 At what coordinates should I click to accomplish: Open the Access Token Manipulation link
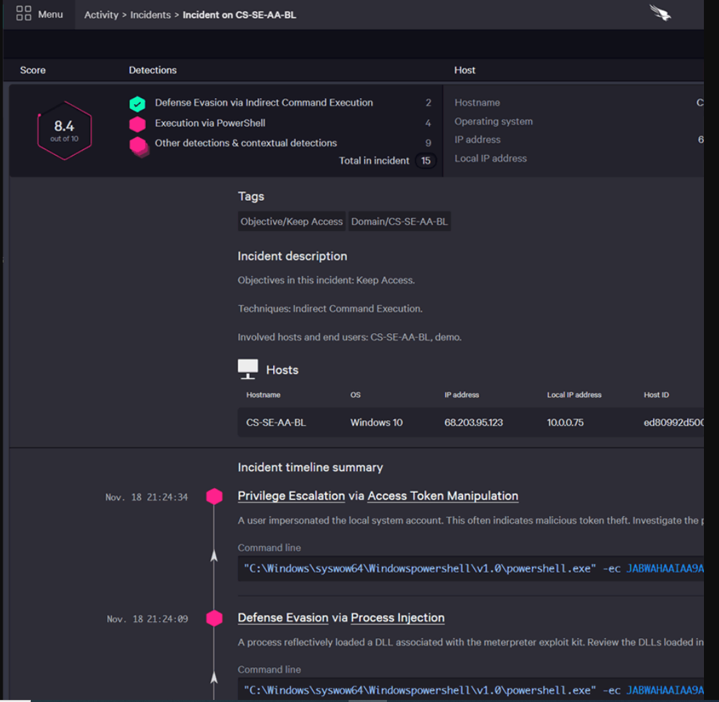pyautogui.click(x=443, y=496)
